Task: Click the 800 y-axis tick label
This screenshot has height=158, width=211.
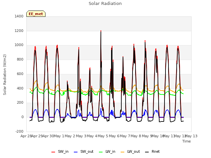Action: click(20, 59)
